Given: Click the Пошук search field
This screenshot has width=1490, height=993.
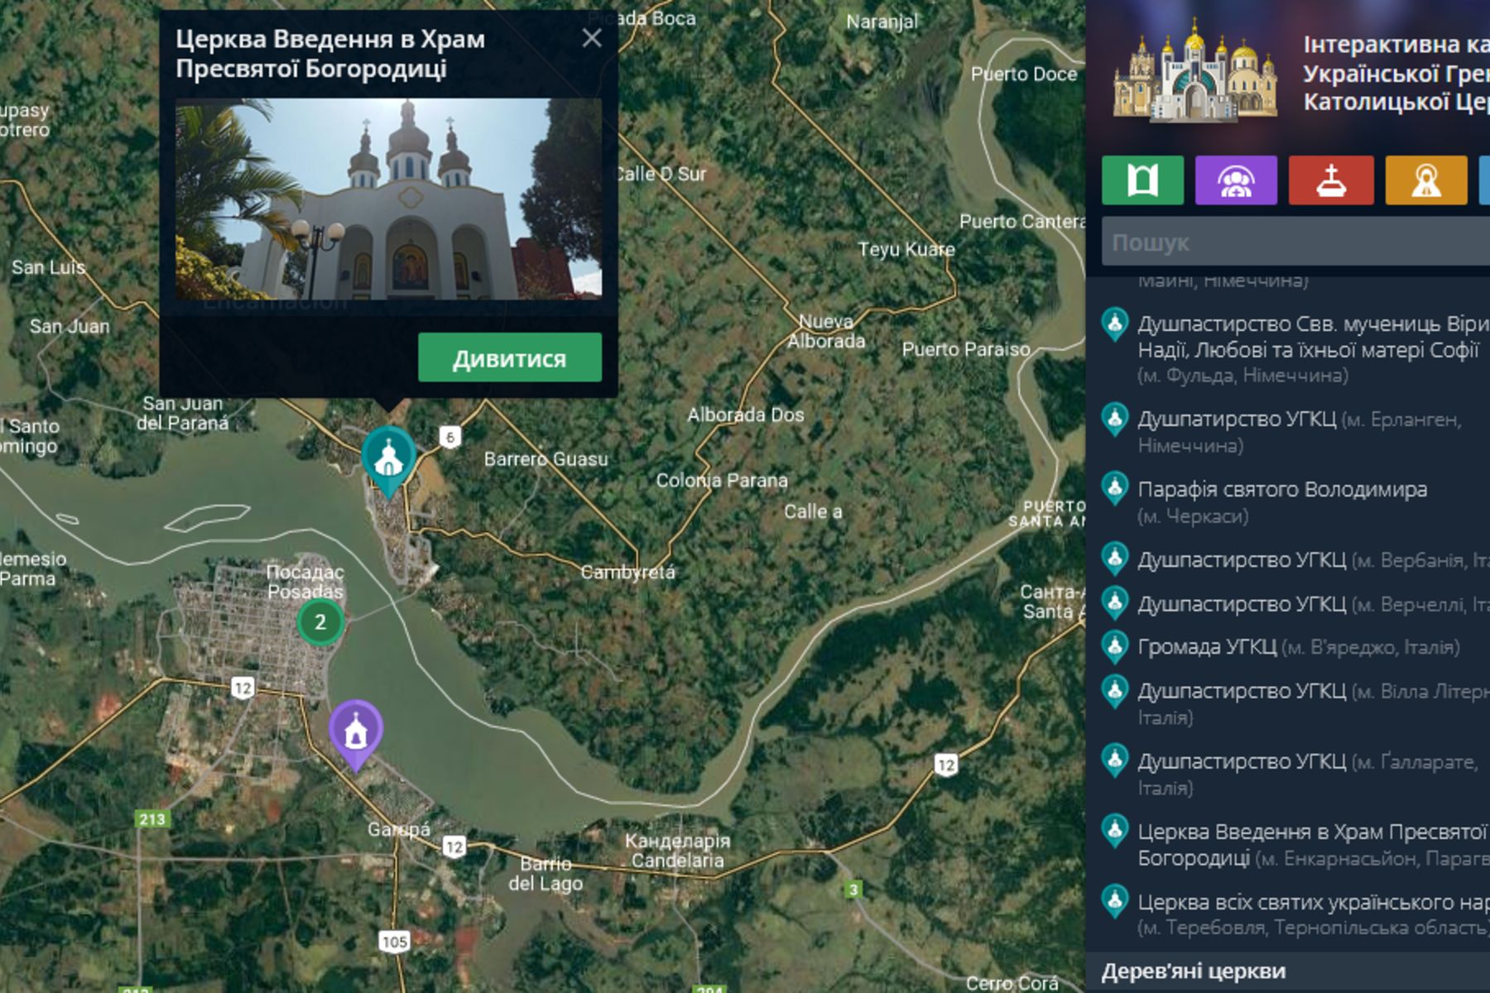Looking at the screenshot, I should click(x=1291, y=243).
